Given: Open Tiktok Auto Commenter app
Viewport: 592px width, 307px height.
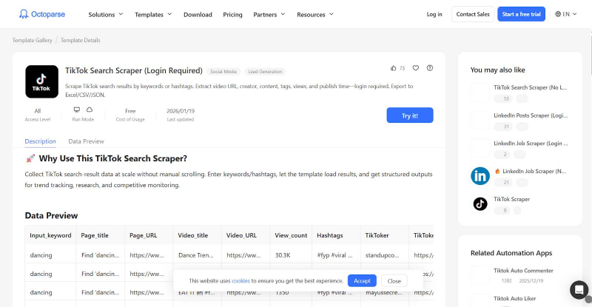Looking at the screenshot, I should (x=523, y=270).
